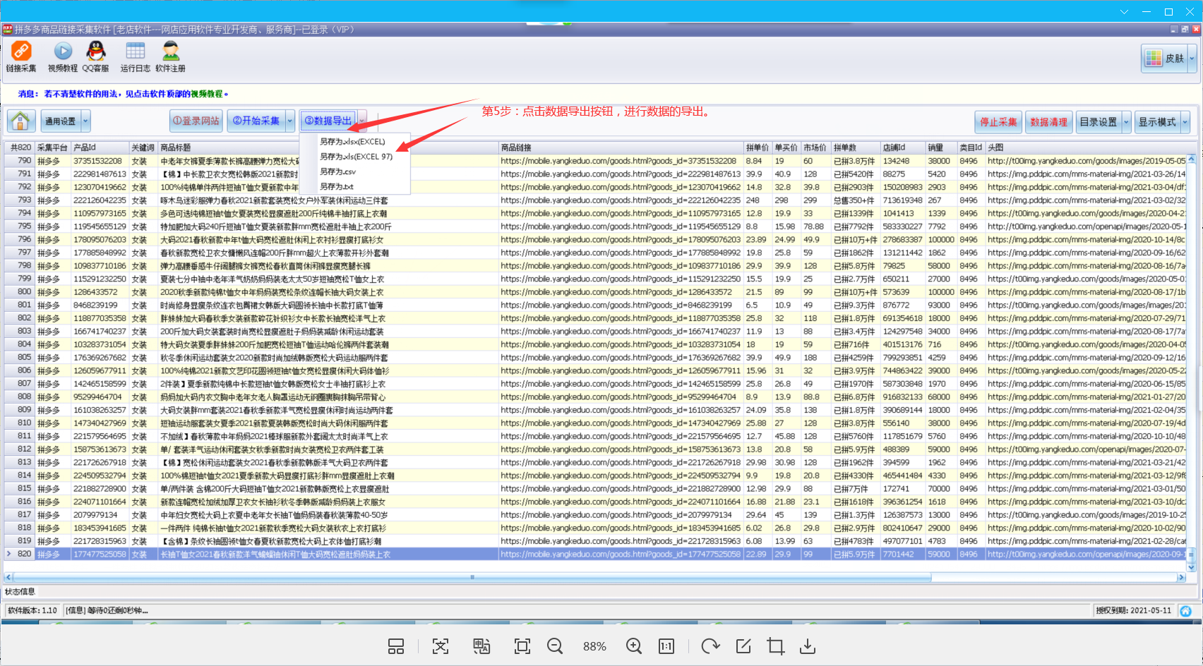Open the 软件注册 software registration
The image size is (1203, 666).
(x=170, y=56)
